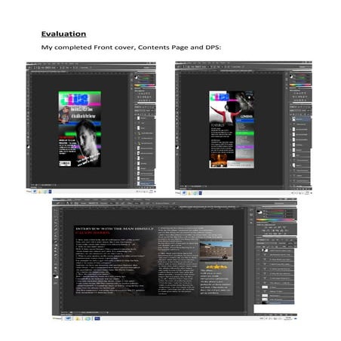The height and width of the screenshot is (341, 341).
Task: Pick from the color spectrum ramp in contents page screenshot
Action: pos(300,84)
